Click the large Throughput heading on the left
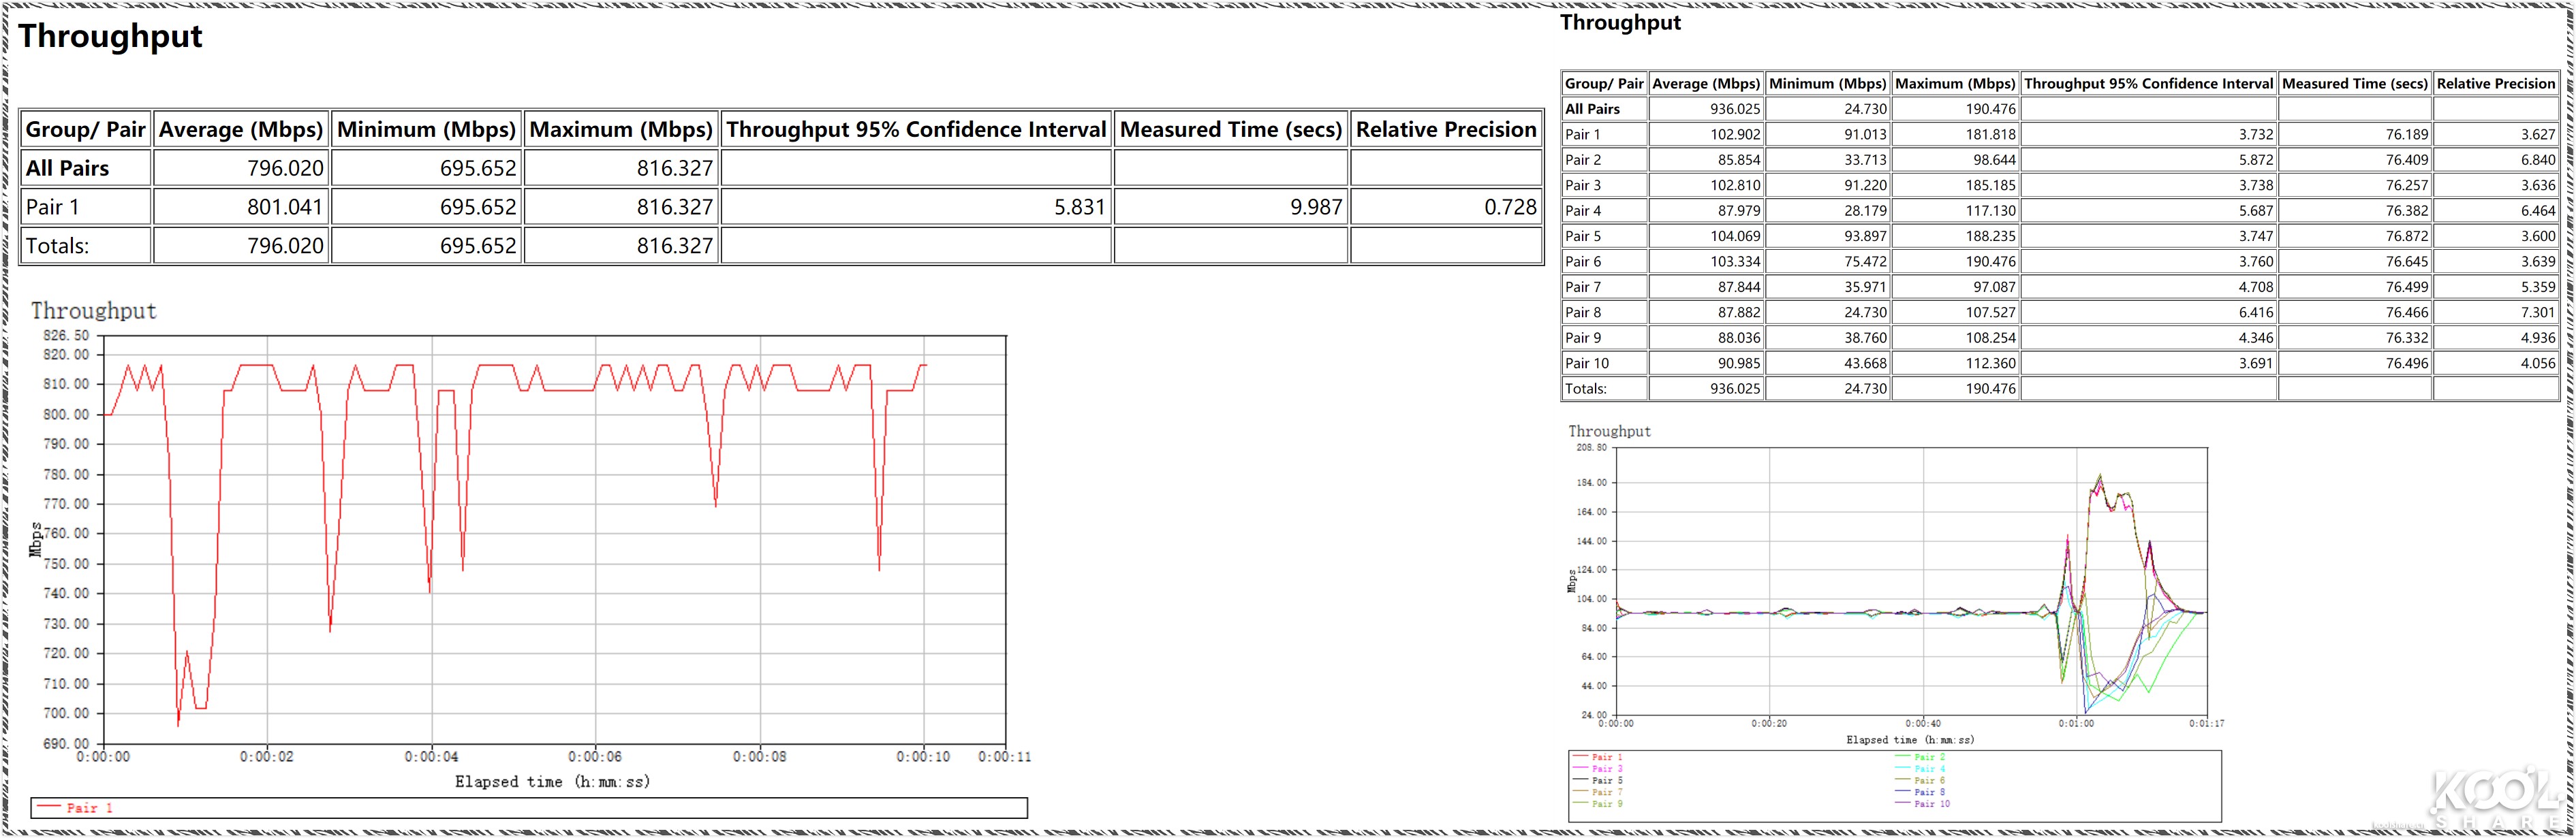This screenshot has height=838, width=2576. (x=110, y=36)
